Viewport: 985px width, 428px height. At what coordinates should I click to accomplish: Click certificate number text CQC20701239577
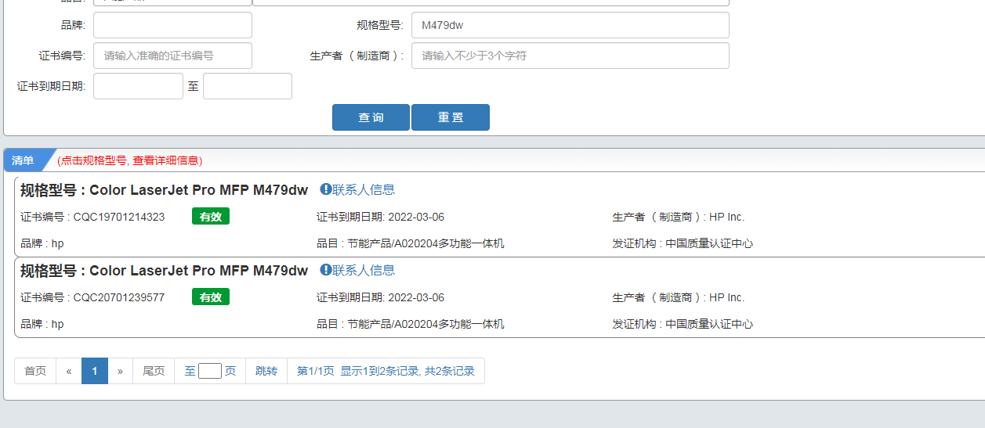119,297
